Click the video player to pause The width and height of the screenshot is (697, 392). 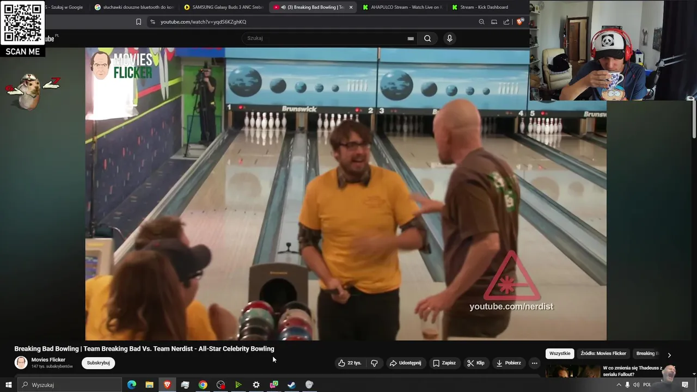[x=346, y=194]
